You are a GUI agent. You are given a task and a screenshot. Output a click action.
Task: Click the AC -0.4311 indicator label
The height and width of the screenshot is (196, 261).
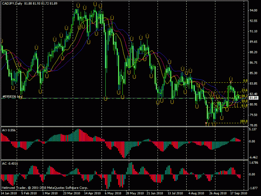10,163
